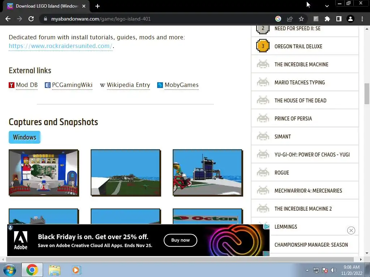Click Buy now in the Adobe ad
Viewport: 370px width, 277px height.
(x=181, y=240)
